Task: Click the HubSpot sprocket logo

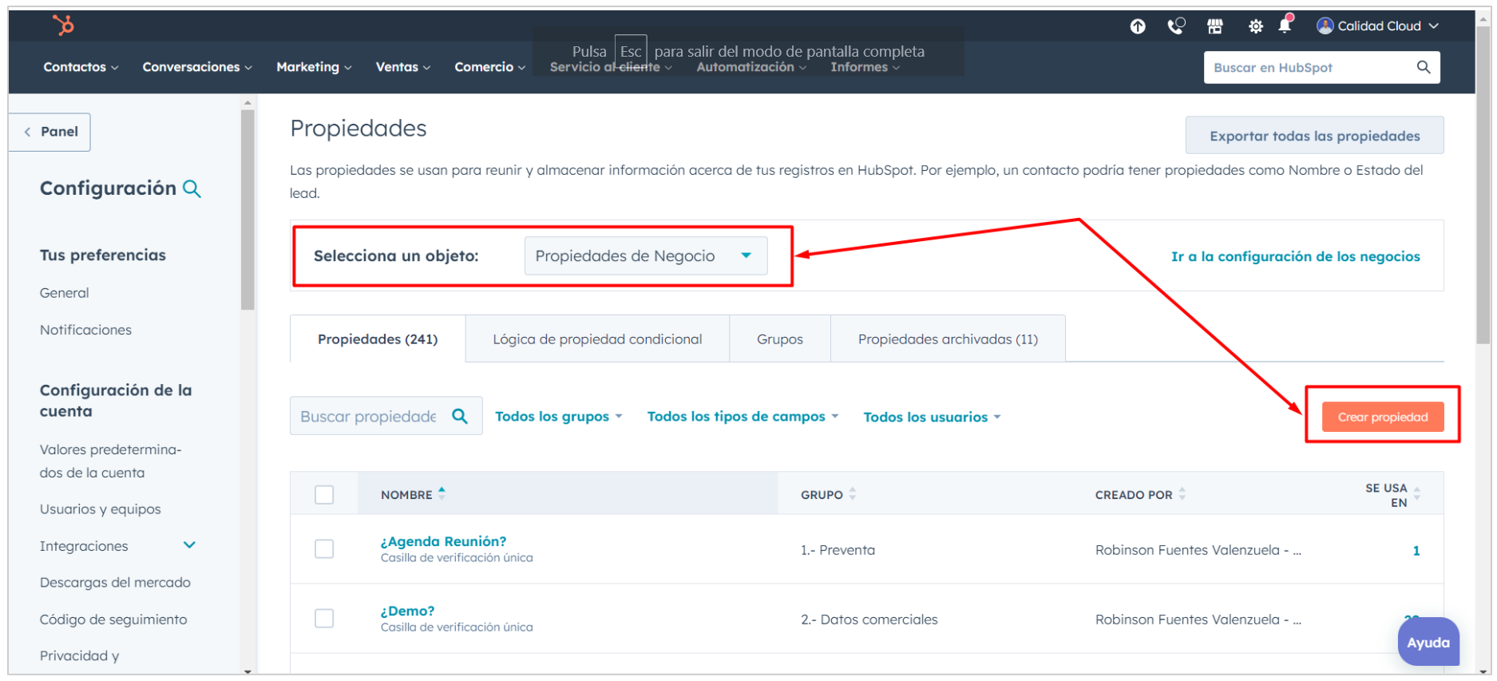Action: click(x=63, y=26)
